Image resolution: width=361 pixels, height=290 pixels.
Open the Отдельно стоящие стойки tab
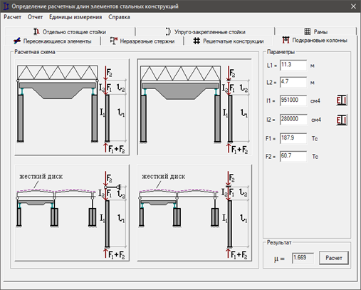[x=70, y=31]
